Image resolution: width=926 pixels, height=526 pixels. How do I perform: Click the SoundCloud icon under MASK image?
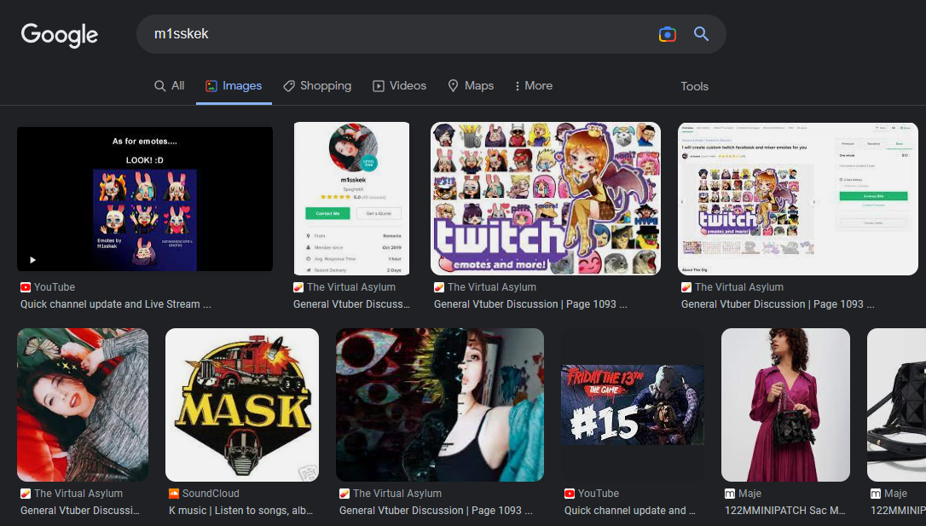tap(174, 494)
